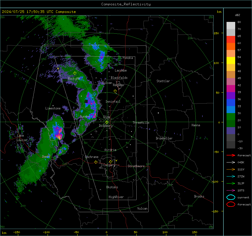
Task: Click the storm cell west of Ponoka
Action: point(101,57)
